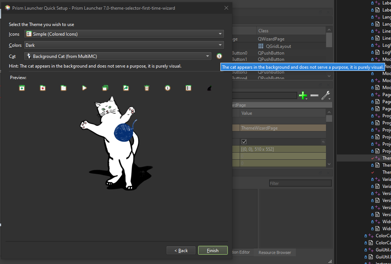Click the info button beside the Cat dropdown
The width and height of the screenshot is (391, 264).
tap(219, 56)
